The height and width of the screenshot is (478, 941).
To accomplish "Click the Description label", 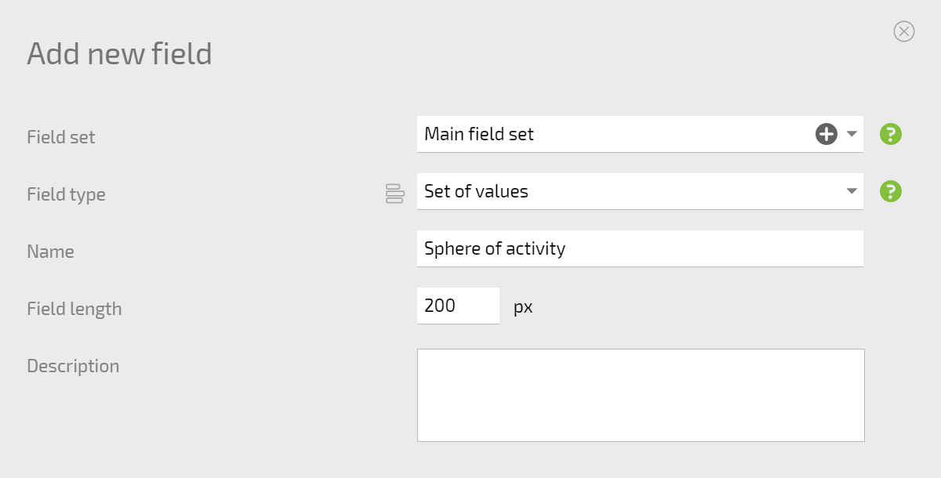I will (x=73, y=366).
